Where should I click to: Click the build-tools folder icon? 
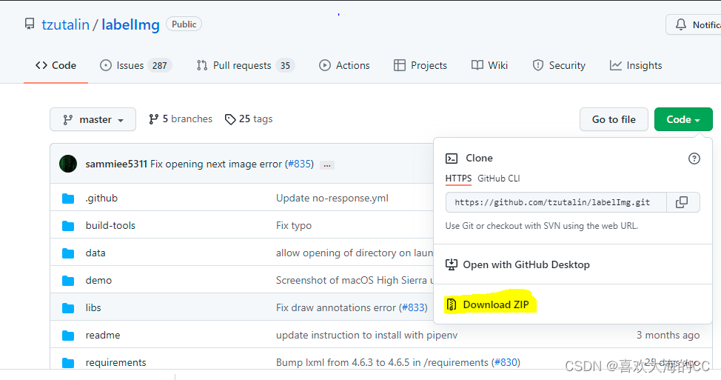[x=68, y=226]
